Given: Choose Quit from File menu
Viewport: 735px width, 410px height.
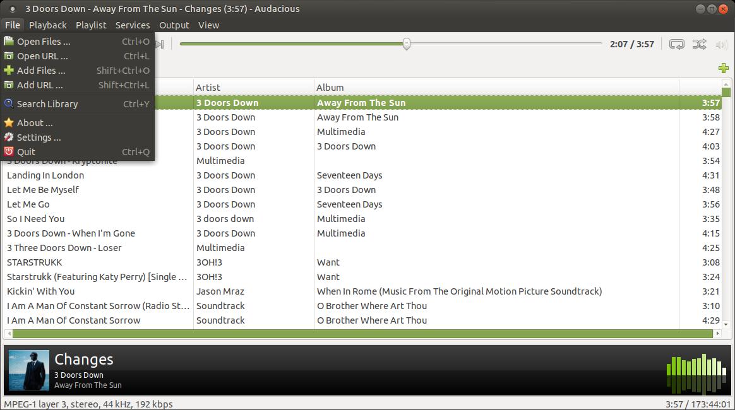Looking at the screenshot, I should pyautogui.click(x=77, y=151).
